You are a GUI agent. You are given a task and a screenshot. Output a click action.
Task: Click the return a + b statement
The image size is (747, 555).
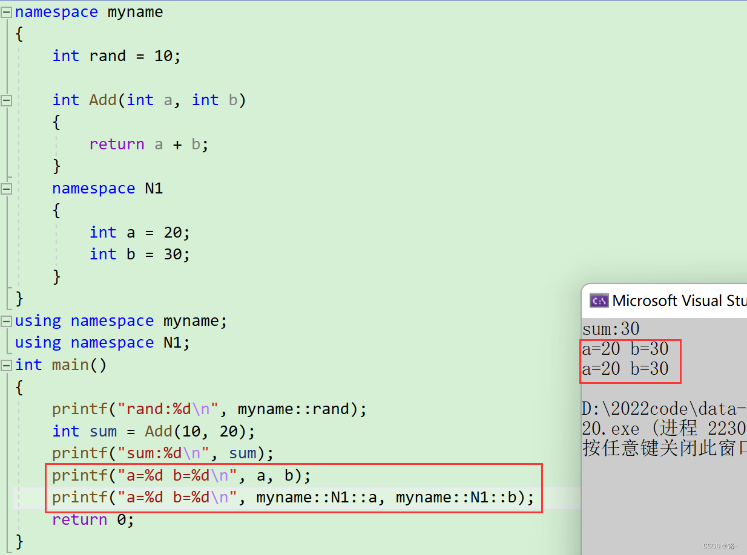click(148, 144)
